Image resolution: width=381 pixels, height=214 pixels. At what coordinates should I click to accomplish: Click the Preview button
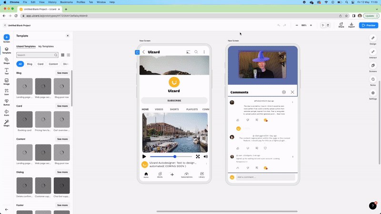click(x=369, y=25)
